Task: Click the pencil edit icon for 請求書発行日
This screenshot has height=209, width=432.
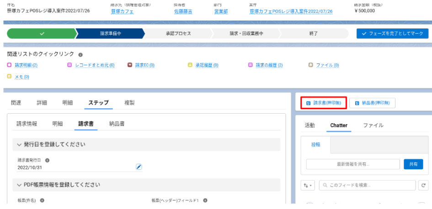Action: pyautogui.click(x=139, y=167)
